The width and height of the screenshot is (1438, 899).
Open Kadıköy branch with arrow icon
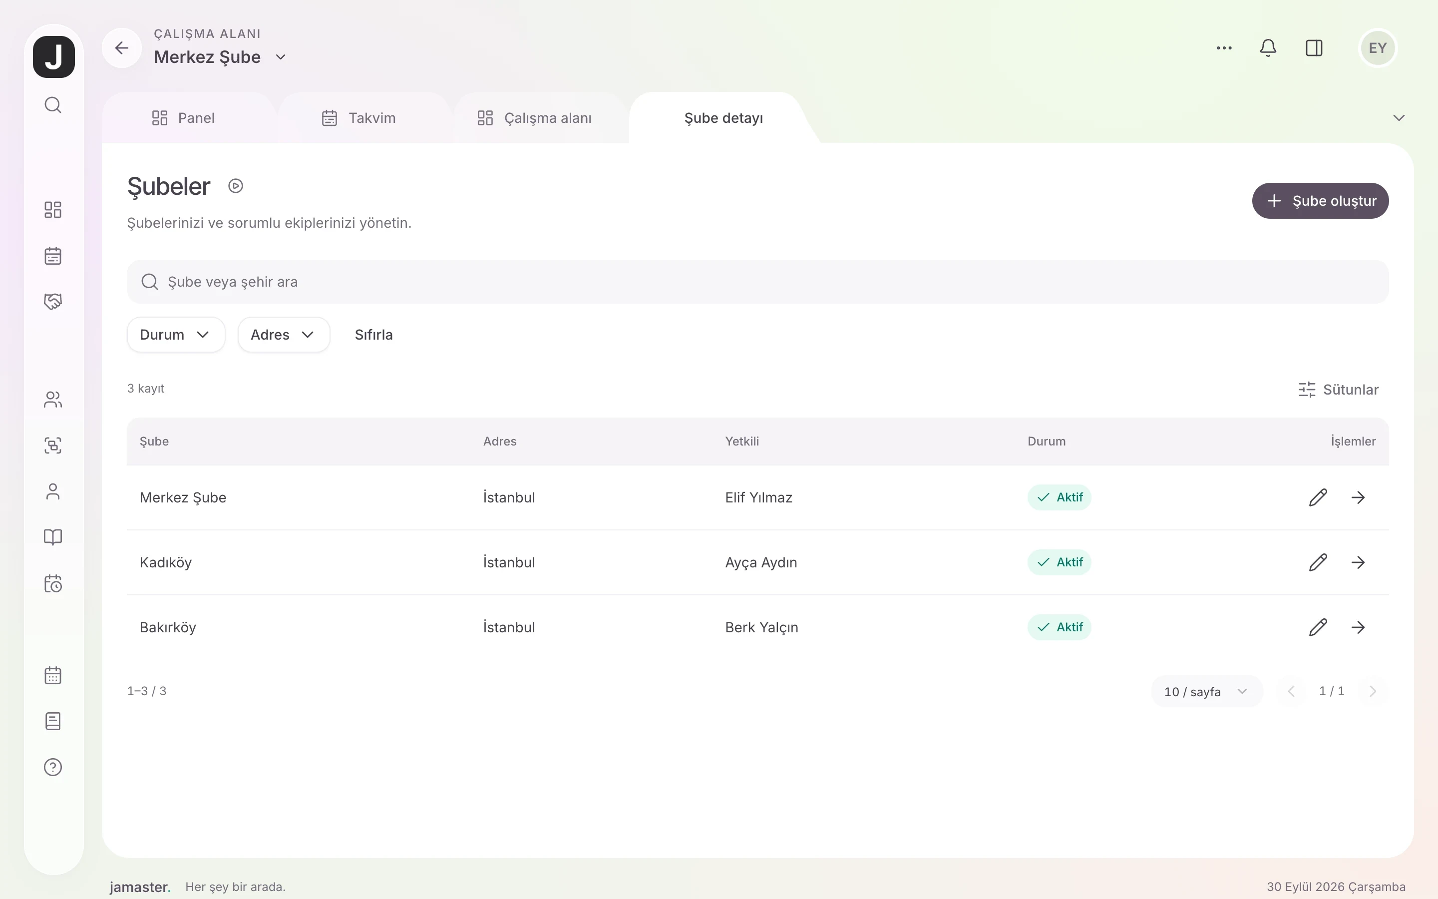(x=1358, y=562)
